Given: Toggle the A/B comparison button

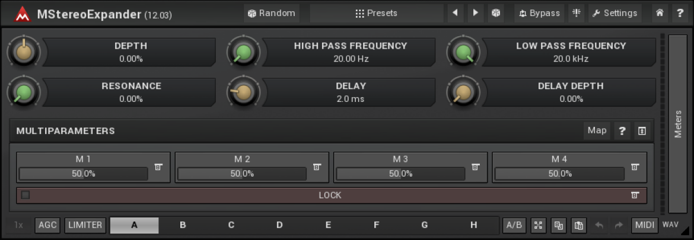Looking at the screenshot, I should [x=514, y=225].
